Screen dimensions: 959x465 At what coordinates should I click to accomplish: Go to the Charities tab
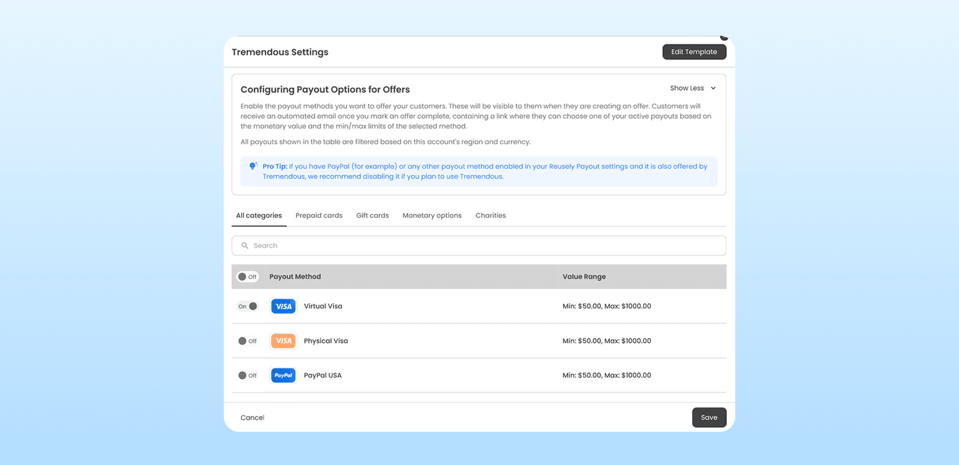point(490,215)
